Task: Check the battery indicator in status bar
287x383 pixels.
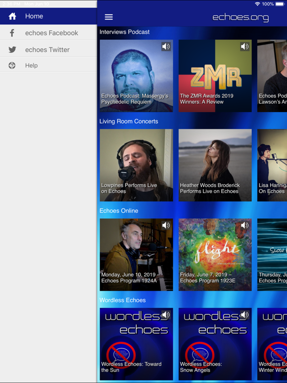Action: 280,4
